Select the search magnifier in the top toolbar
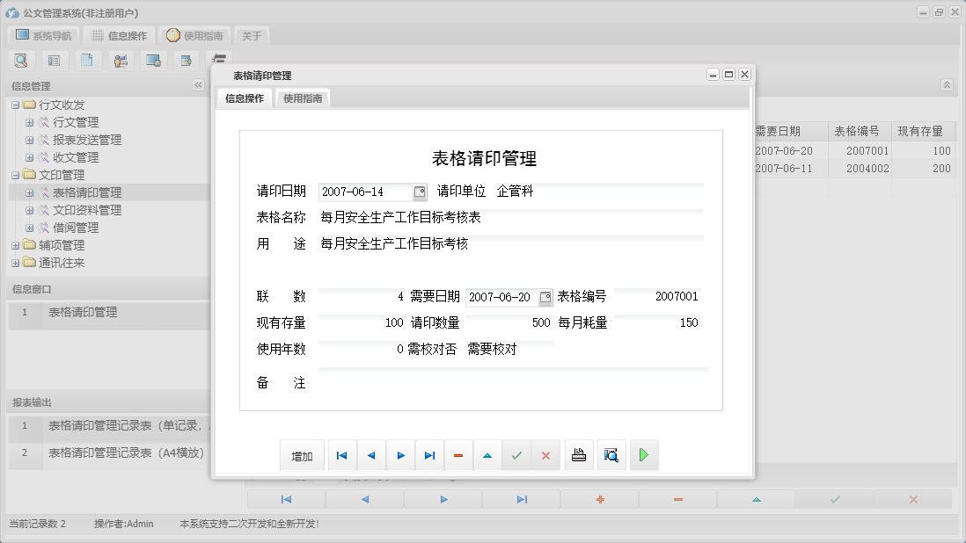The height and width of the screenshot is (543, 966). (21, 60)
